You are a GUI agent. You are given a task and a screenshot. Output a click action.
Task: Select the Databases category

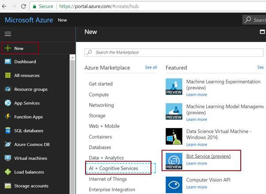pos(100,147)
